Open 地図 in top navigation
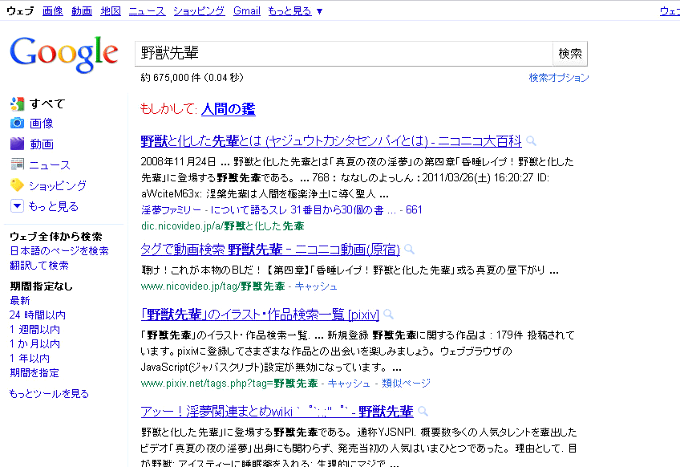 [x=111, y=11]
